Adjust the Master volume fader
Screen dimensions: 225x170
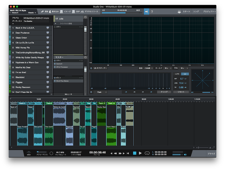(85, 69)
